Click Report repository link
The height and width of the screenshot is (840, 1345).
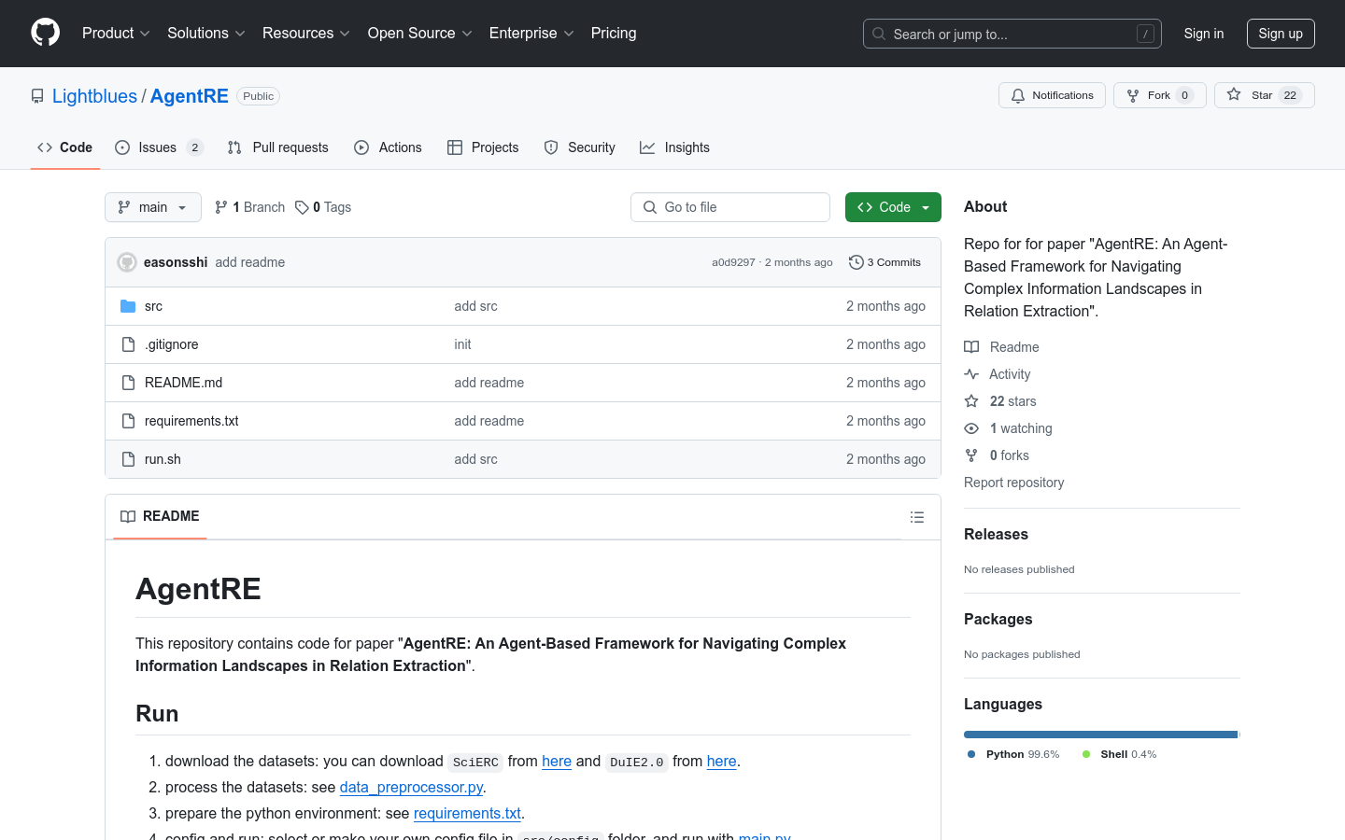pyautogui.click(x=1013, y=483)
